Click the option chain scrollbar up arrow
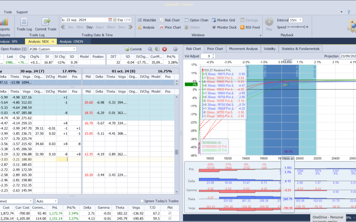 [177, 97]
